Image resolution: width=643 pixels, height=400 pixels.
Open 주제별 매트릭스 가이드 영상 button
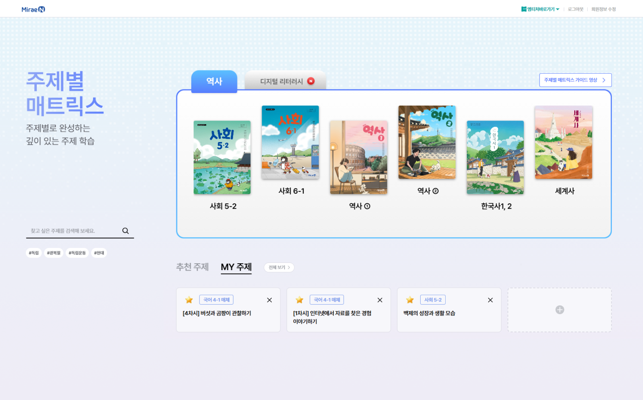pyautogui.click(x=575, y=80)
